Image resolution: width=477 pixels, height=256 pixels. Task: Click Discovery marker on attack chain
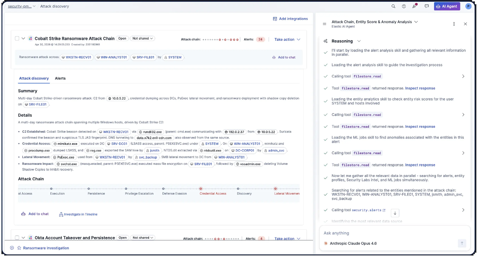coord(238,189)
